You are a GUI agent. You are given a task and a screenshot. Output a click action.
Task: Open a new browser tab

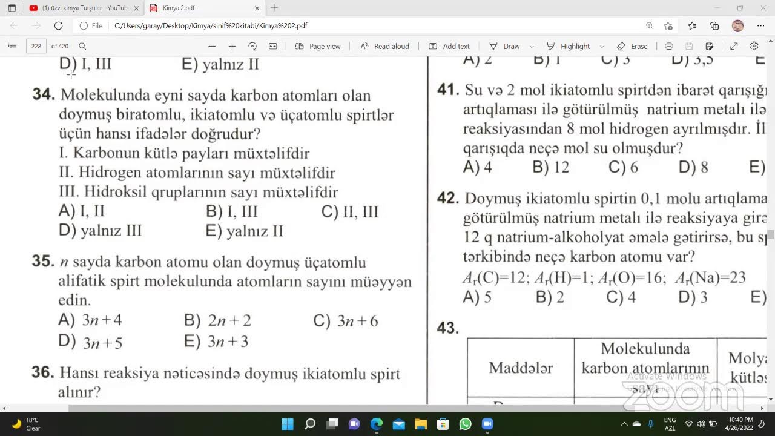pyautogui.click(x=274, y=8)
